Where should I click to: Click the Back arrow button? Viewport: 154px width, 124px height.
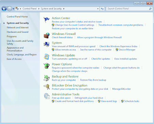click(4, 9)
